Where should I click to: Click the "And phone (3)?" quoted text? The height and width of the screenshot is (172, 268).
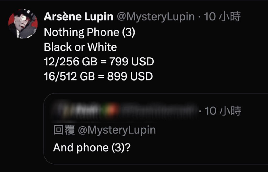92,148
